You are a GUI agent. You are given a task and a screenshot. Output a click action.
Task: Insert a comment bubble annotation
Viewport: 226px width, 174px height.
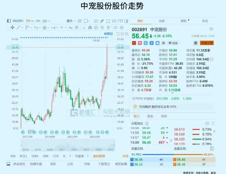click(77, 28)
